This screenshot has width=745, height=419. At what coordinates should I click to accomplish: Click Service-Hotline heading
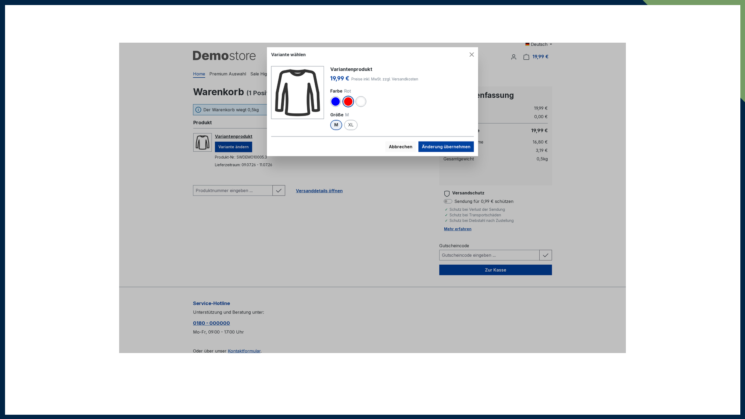211,303
